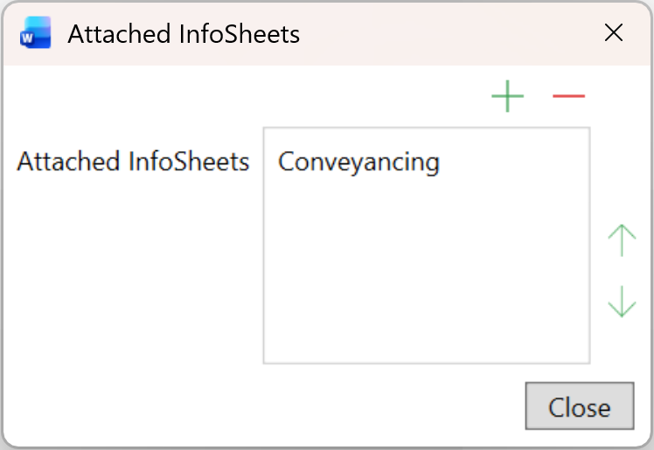This screenshot has width=654, height=450.
Task: Click the green plus add InfoSheet icon
Action: [x=507, y=96]
